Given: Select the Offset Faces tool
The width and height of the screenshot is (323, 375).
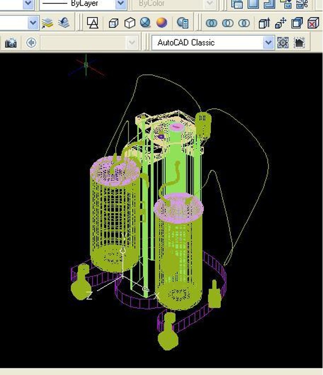Looking at the screenshot, I should click(297, 23).
